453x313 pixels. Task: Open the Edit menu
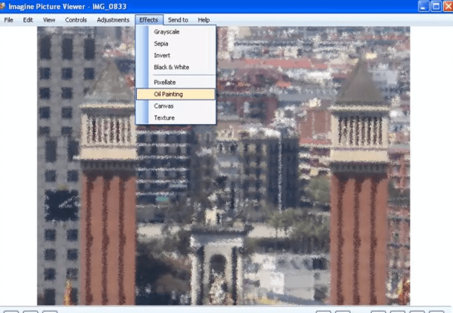tap(28, 20)
